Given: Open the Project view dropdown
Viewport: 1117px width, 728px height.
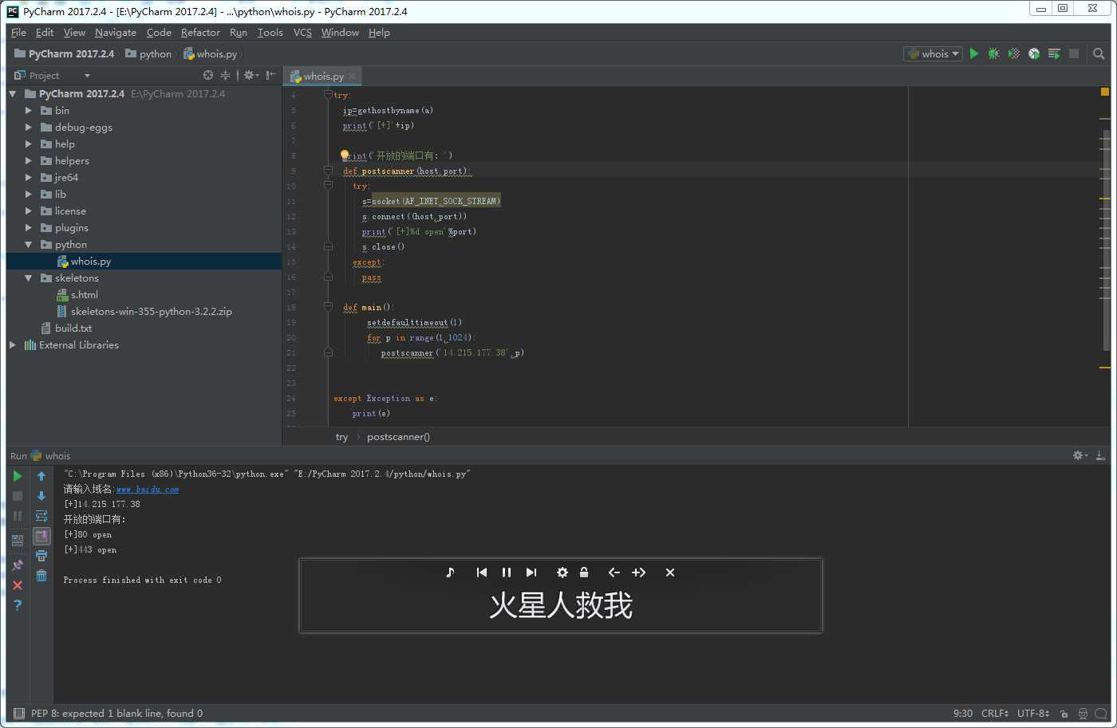Looking at the screenshot, I should pos(87,76).
